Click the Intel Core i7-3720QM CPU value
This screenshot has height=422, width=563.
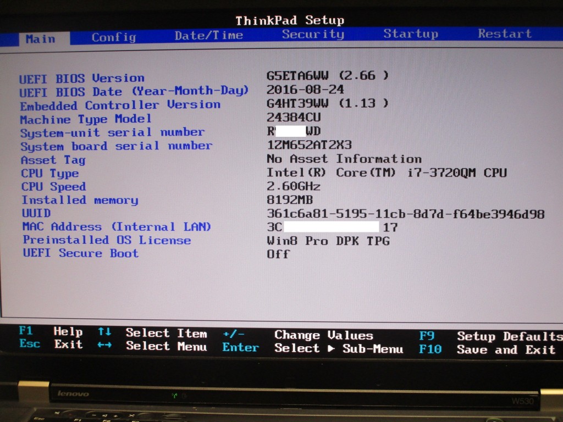pyautogui.click(x=387, y=173)
